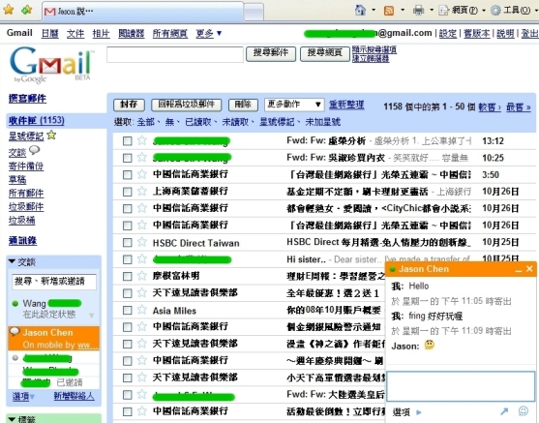
Task: Click the orange RSS feed icon
Action: (x=389, y=11)
